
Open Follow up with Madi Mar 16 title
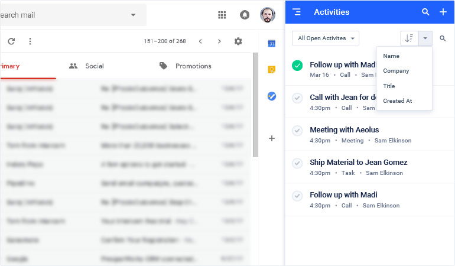point(343,65)
